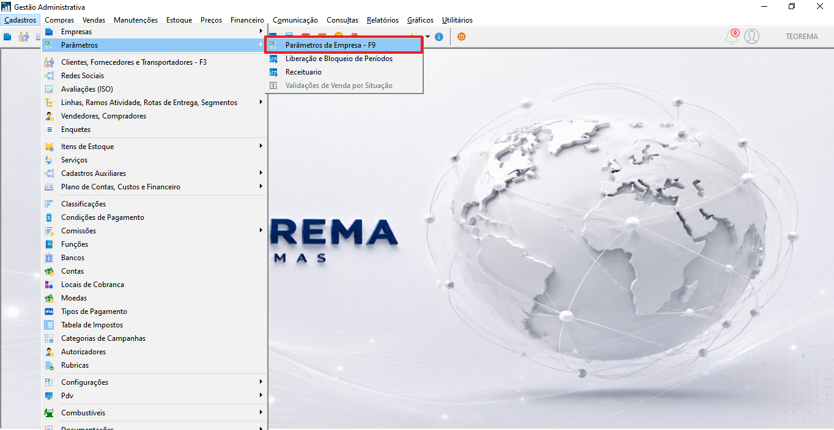Expand the Cadastros Auxiliares submenu arrow
The width and height of the screenshot is (834, 430).
pyautogui.click(x=261, y=173)
